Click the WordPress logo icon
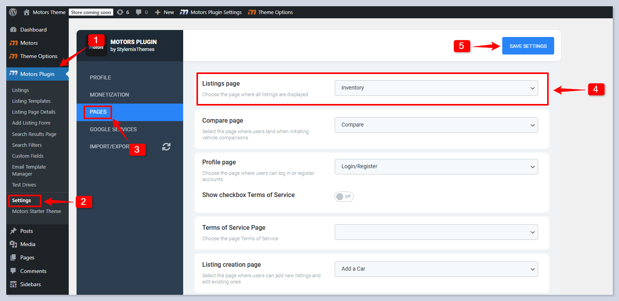 [x=13, y=12]
